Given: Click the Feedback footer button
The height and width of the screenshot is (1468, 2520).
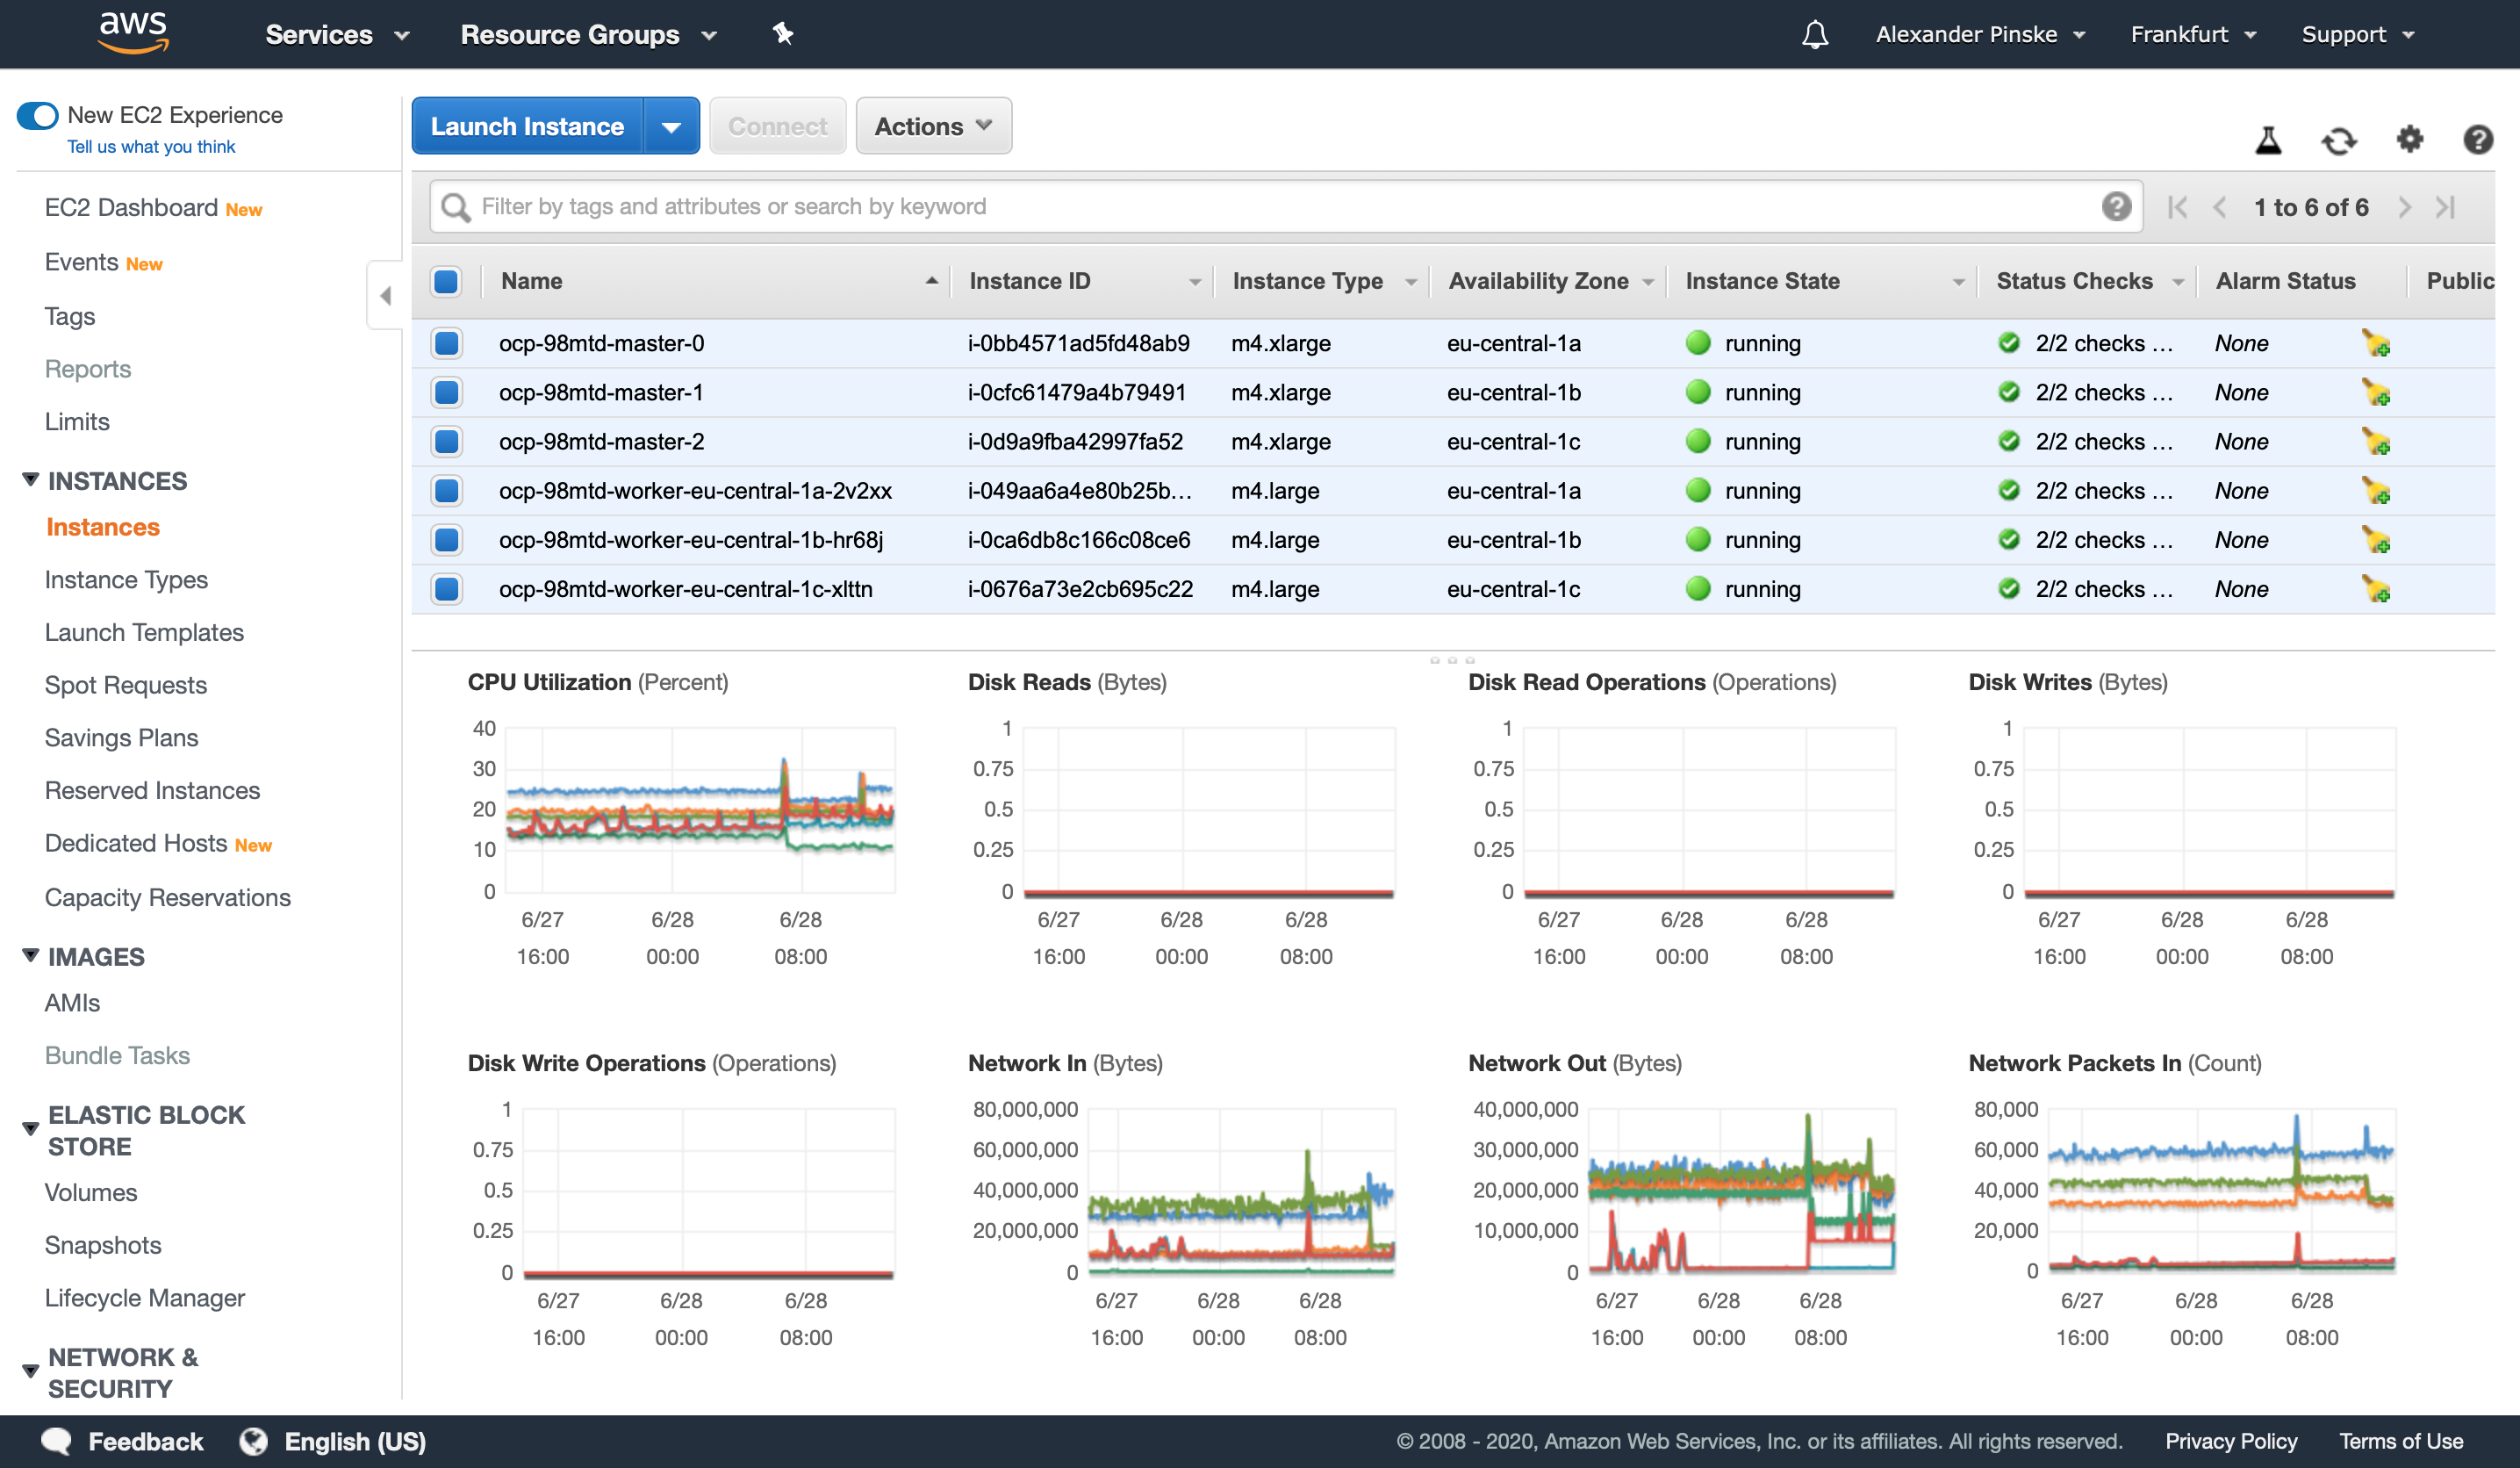Looking at the screenshot, I should (x=122, y=1441).
